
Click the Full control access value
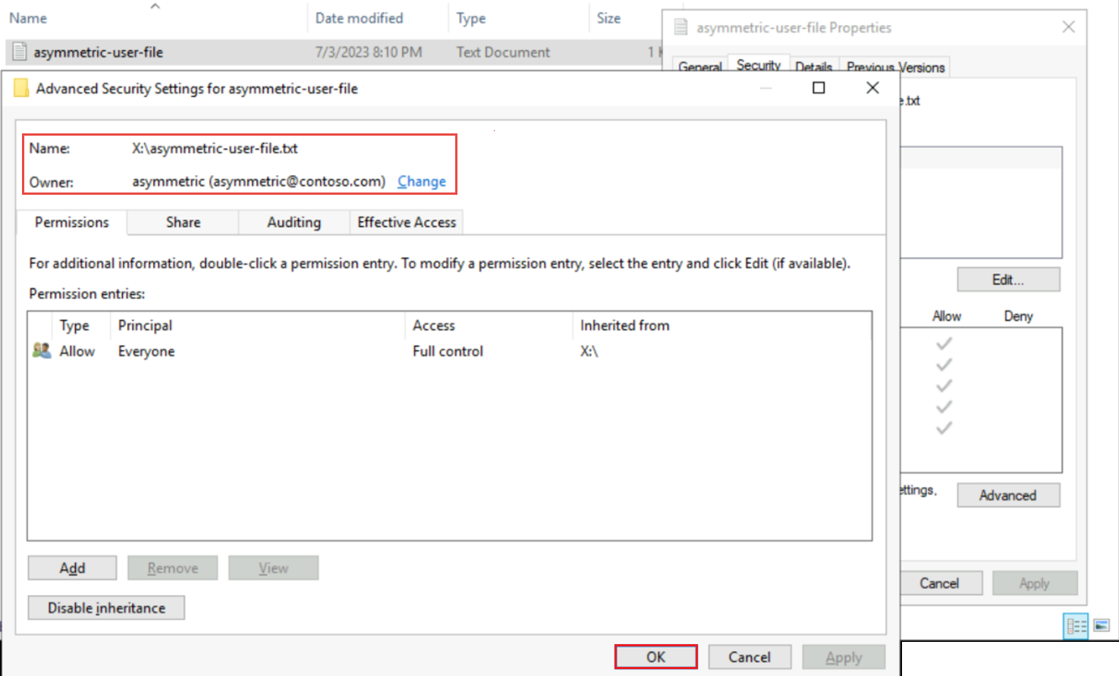coord(448,351)
